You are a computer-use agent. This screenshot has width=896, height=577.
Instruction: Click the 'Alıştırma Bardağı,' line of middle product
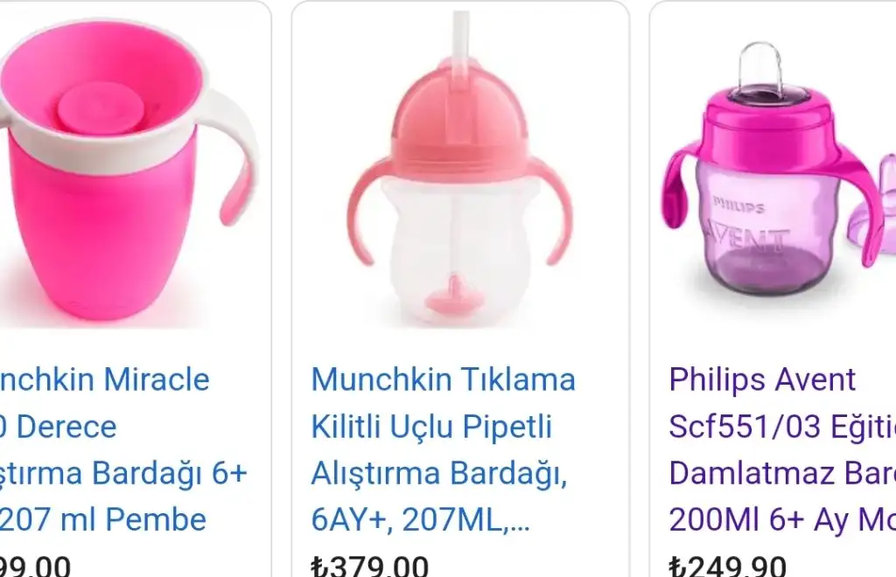[x=439, y=474]
